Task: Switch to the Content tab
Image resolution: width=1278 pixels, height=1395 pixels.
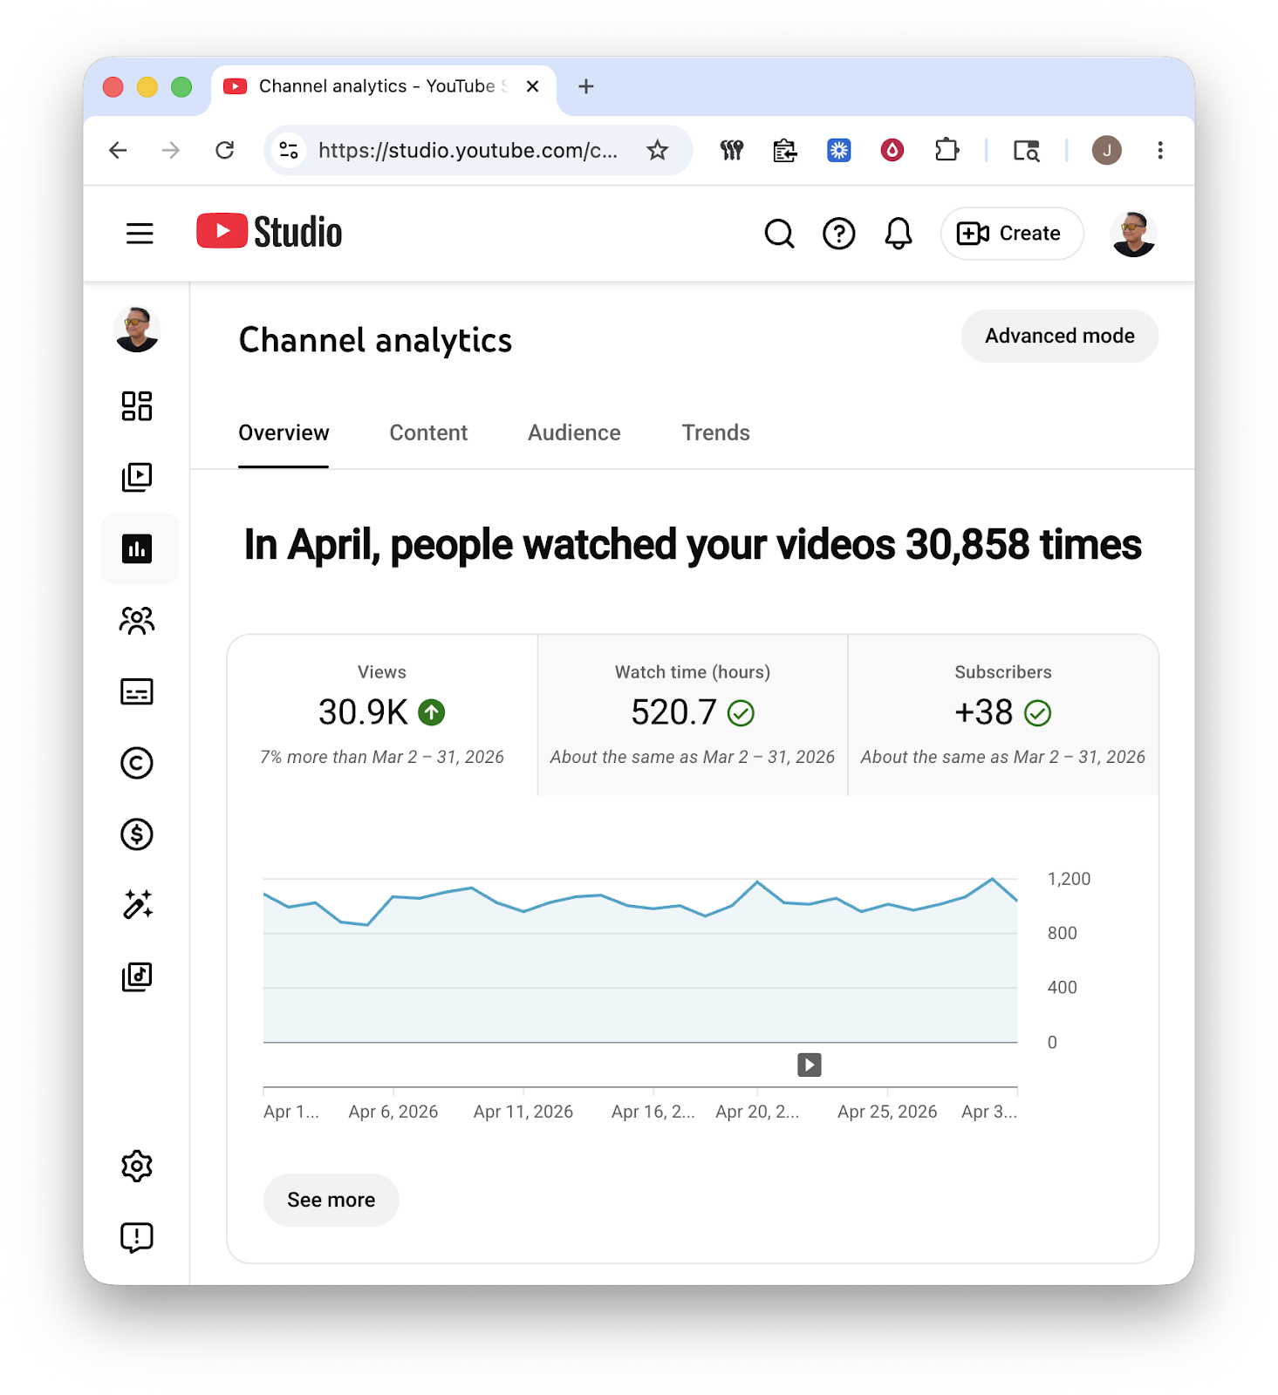Action: [x=428, y=432]
